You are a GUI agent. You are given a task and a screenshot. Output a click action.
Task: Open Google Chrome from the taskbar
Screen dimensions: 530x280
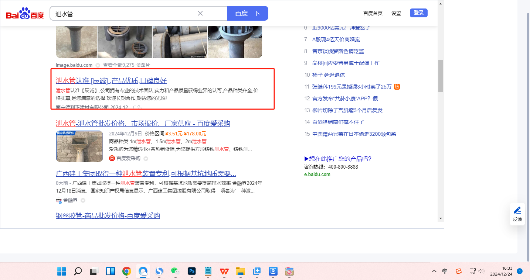point(127,272)
